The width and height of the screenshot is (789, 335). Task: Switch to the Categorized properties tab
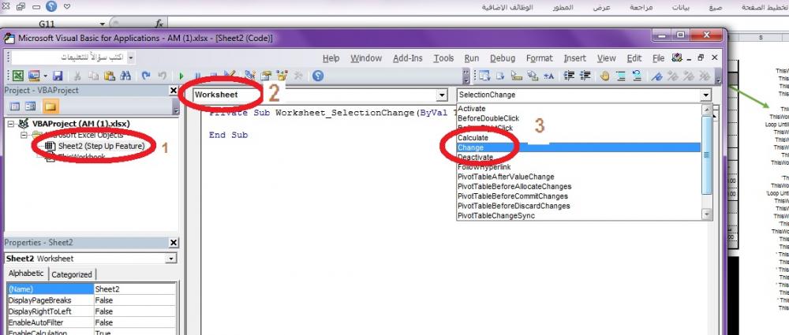coord(72,274)
